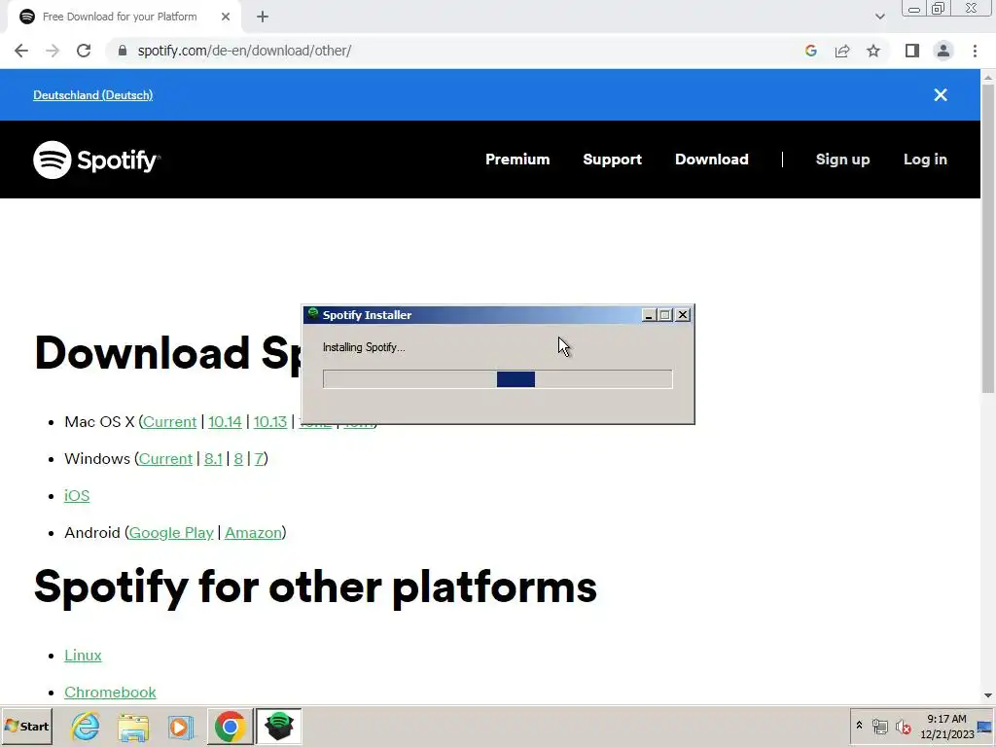This screenshot has width=996, height=747.
Task: Click the Windows Current link
Action: point(165,459)
